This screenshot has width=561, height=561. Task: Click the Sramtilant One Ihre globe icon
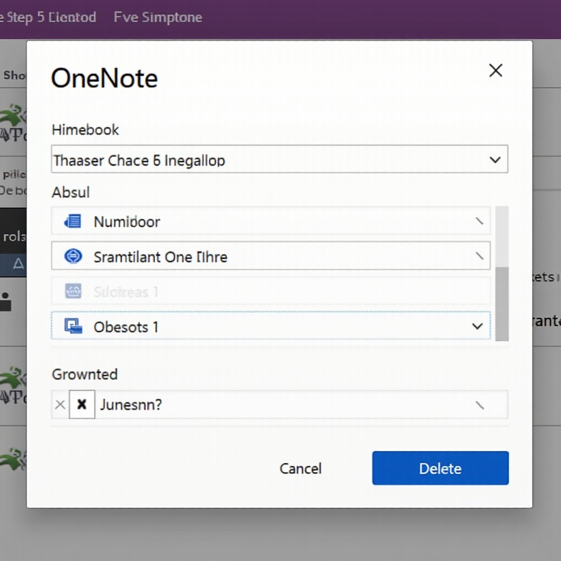click(x=73, y=256)
